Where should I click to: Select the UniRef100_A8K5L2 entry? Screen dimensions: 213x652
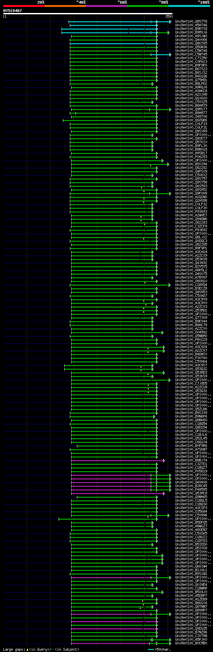(191, 270)
